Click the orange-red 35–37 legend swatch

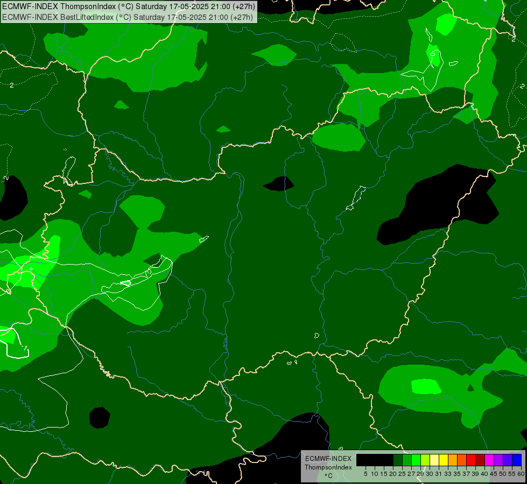[462, 460]
